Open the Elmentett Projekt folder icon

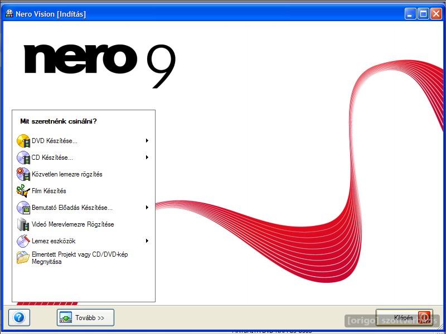pos(23,258)
